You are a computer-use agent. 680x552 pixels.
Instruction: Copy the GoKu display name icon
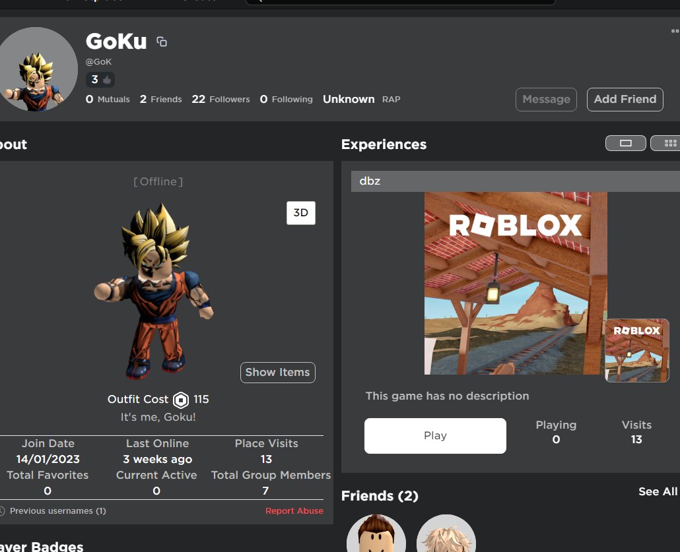coord(162,42)
